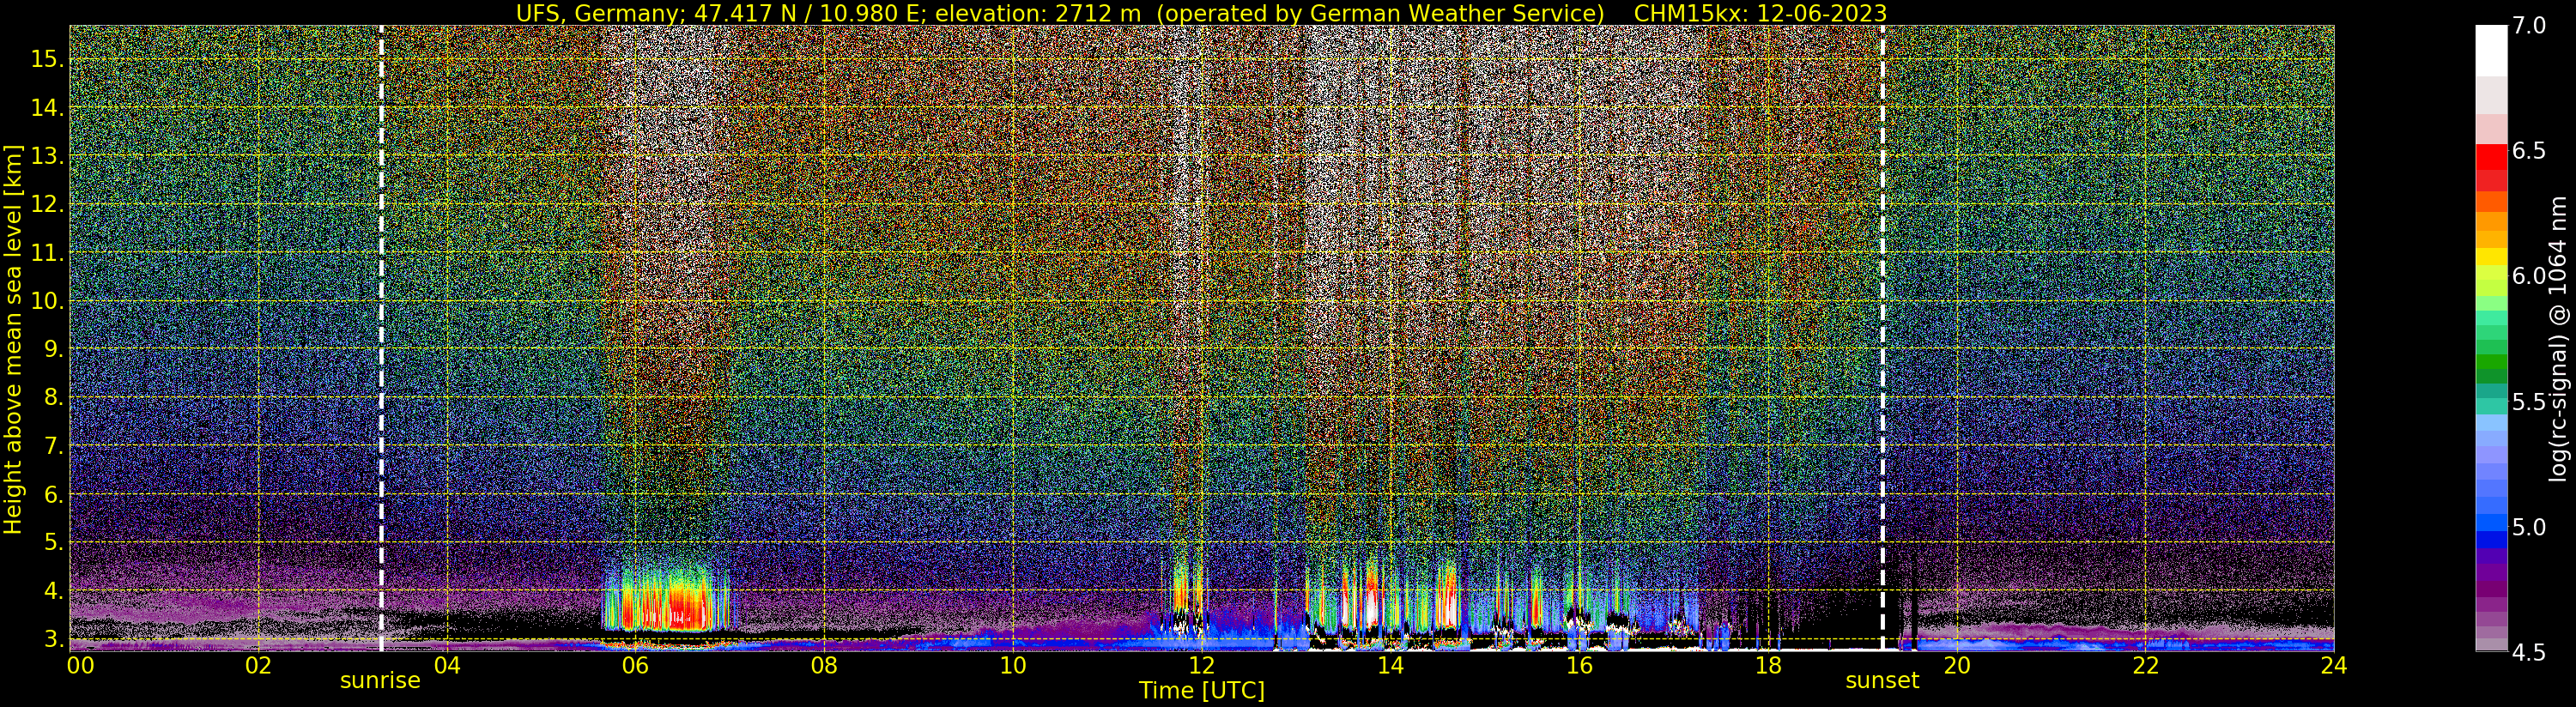Click the x-axis tick label '24'
The height and width of the screenshot is (707, 2576).
[2333, 665]
